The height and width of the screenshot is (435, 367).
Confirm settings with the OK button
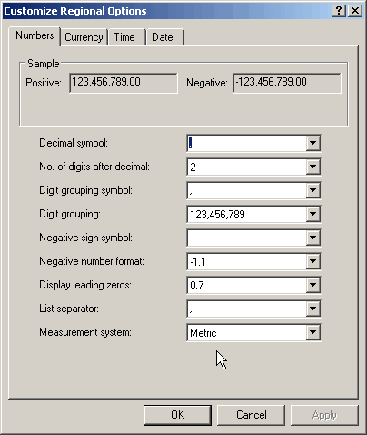(177, 415)
